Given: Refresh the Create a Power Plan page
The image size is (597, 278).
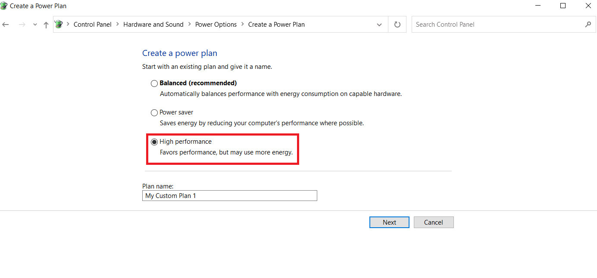Looking at the screenshot, I should click(397, 25).
